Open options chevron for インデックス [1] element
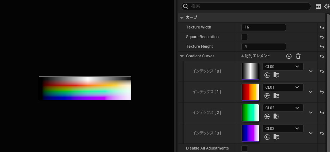The width and height of the screenshot is (330, 152). point(311,92)
